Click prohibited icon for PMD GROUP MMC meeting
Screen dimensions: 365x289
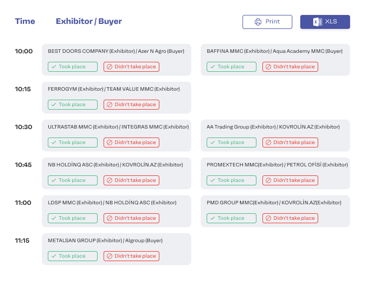(x=268, y=218)
